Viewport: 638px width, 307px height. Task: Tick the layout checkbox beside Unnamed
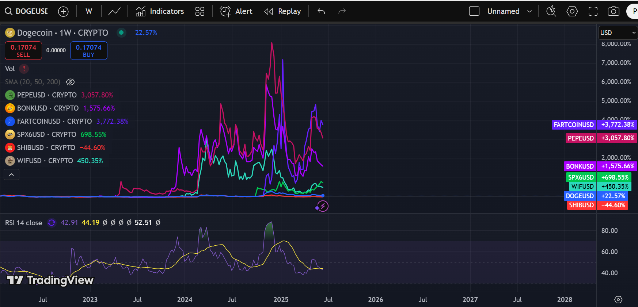tap(474, 11)
